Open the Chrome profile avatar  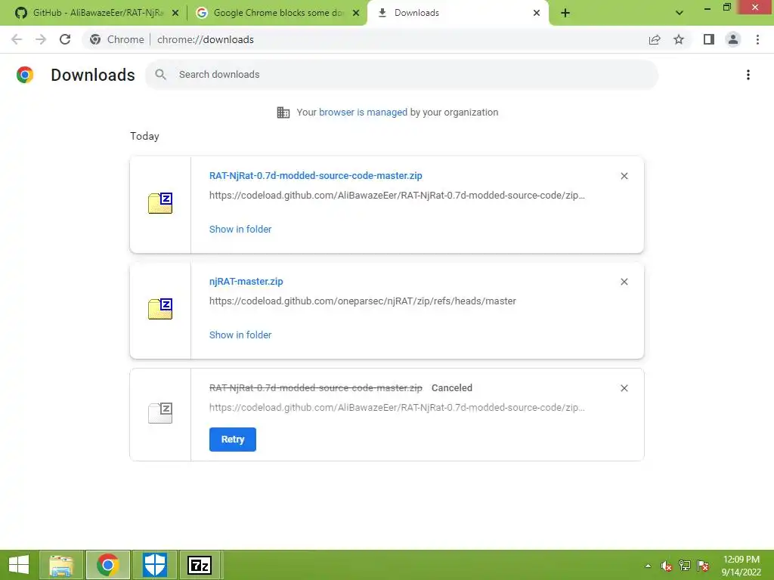733,39
